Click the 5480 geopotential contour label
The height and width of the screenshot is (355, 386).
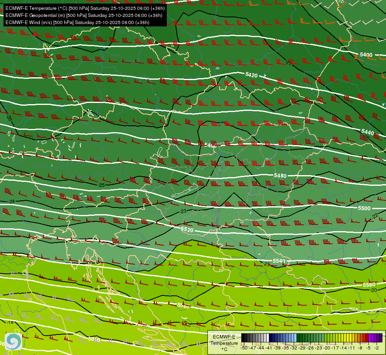[x=280, y=176]
